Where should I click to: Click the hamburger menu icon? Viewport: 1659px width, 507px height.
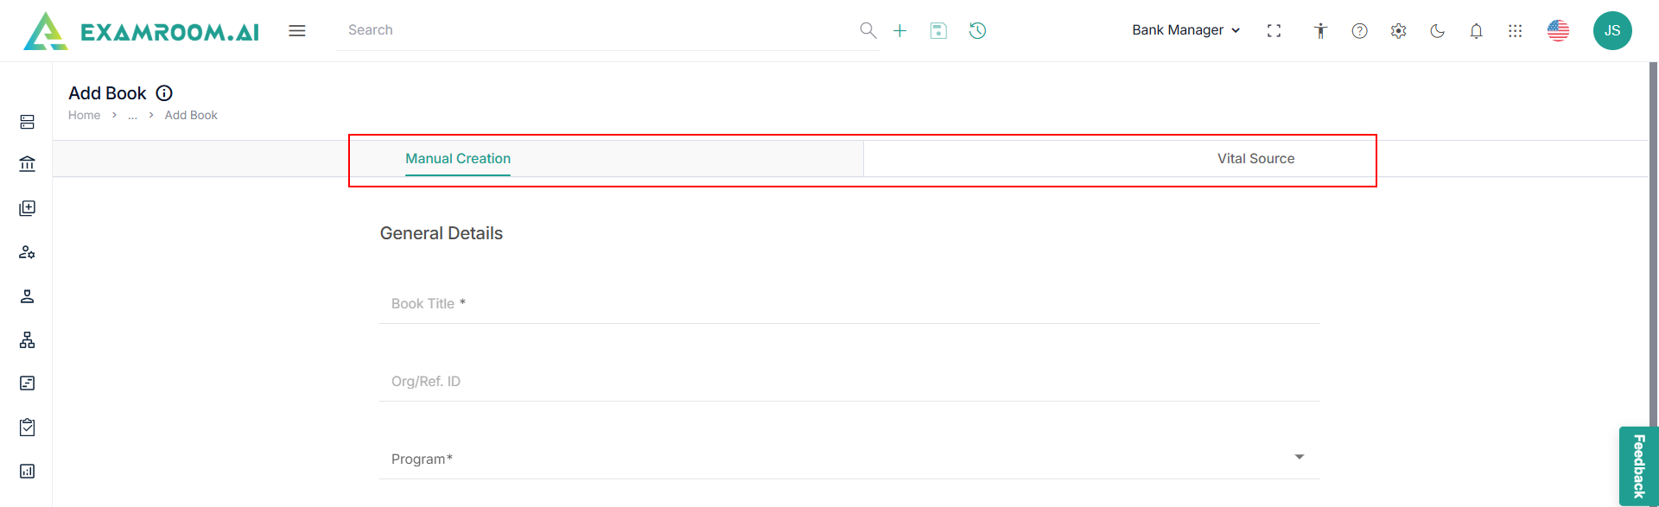(297, 31)
